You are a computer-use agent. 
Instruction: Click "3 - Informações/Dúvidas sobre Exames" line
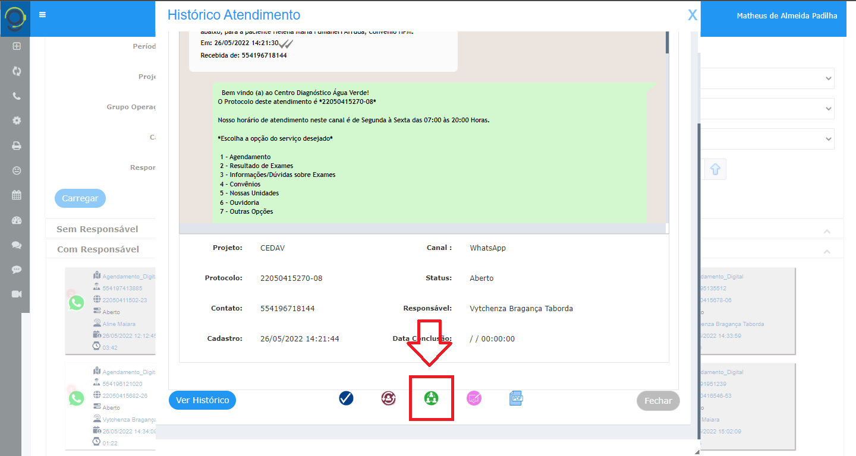point(278,175)
